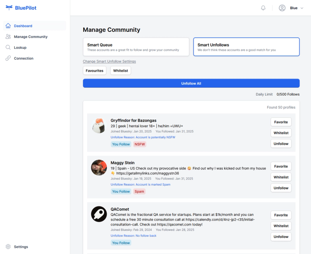Click the BluePilot dragonfly logo
311x254 pixels.
pyautogui.click(x=9, y=8)
